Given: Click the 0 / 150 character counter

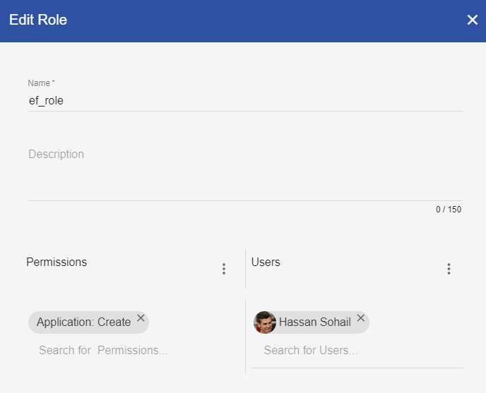Looking at the screenshot, I should tap(448, 210).
